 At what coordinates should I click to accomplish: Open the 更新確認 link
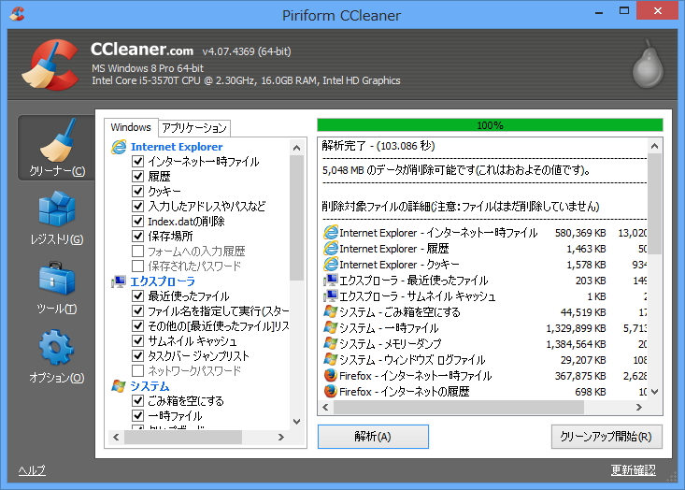coord(633,469)
